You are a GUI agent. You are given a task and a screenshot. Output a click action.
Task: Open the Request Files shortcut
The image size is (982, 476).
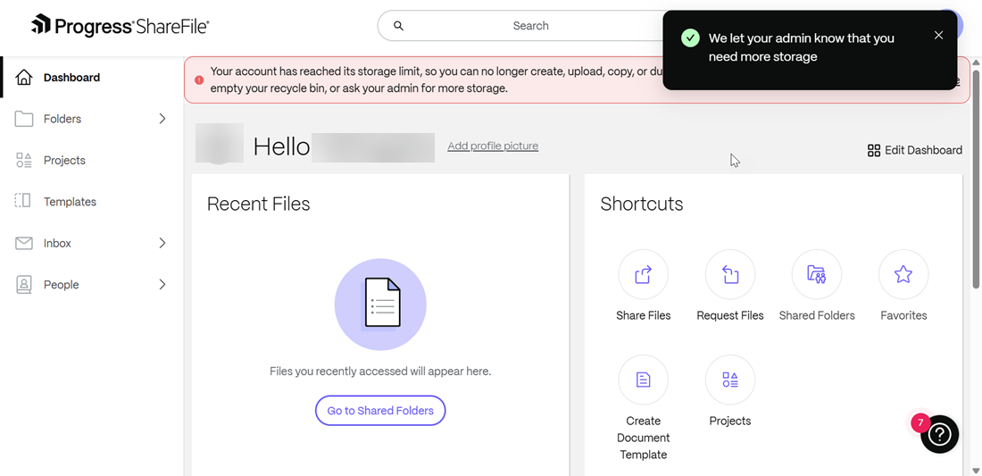(x=729, y=275)
